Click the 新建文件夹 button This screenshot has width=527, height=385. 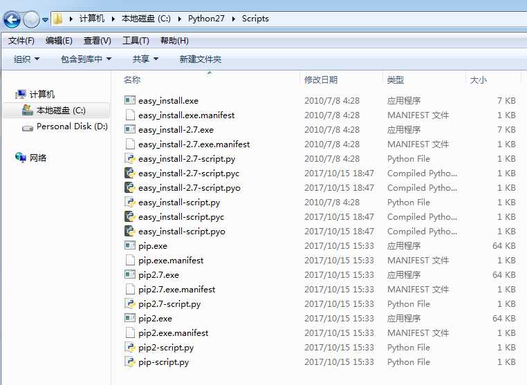click(x=201, y=59)
